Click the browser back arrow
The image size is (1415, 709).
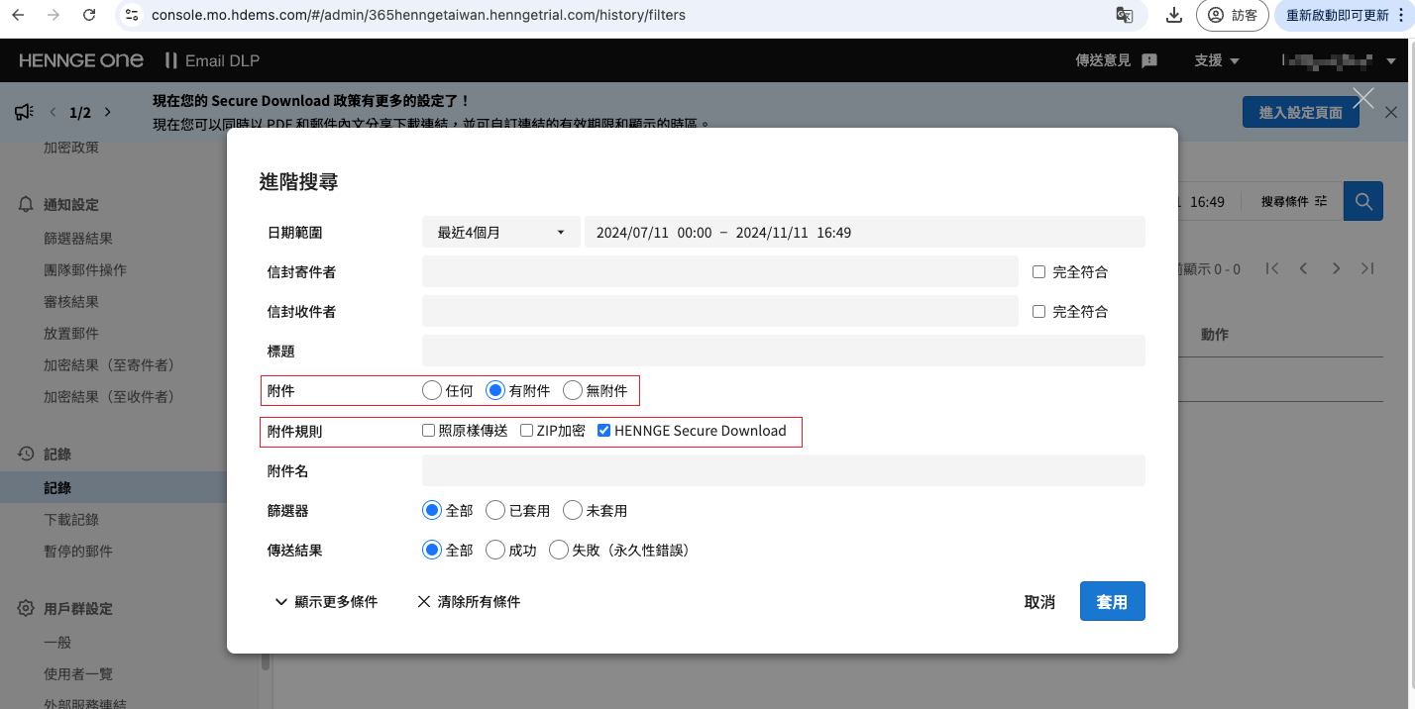[x=18, y=15]
